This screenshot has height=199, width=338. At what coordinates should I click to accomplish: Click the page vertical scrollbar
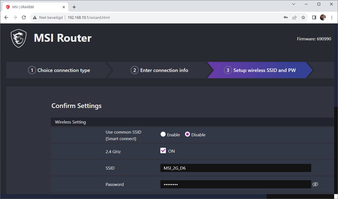[x=336, y=109]
